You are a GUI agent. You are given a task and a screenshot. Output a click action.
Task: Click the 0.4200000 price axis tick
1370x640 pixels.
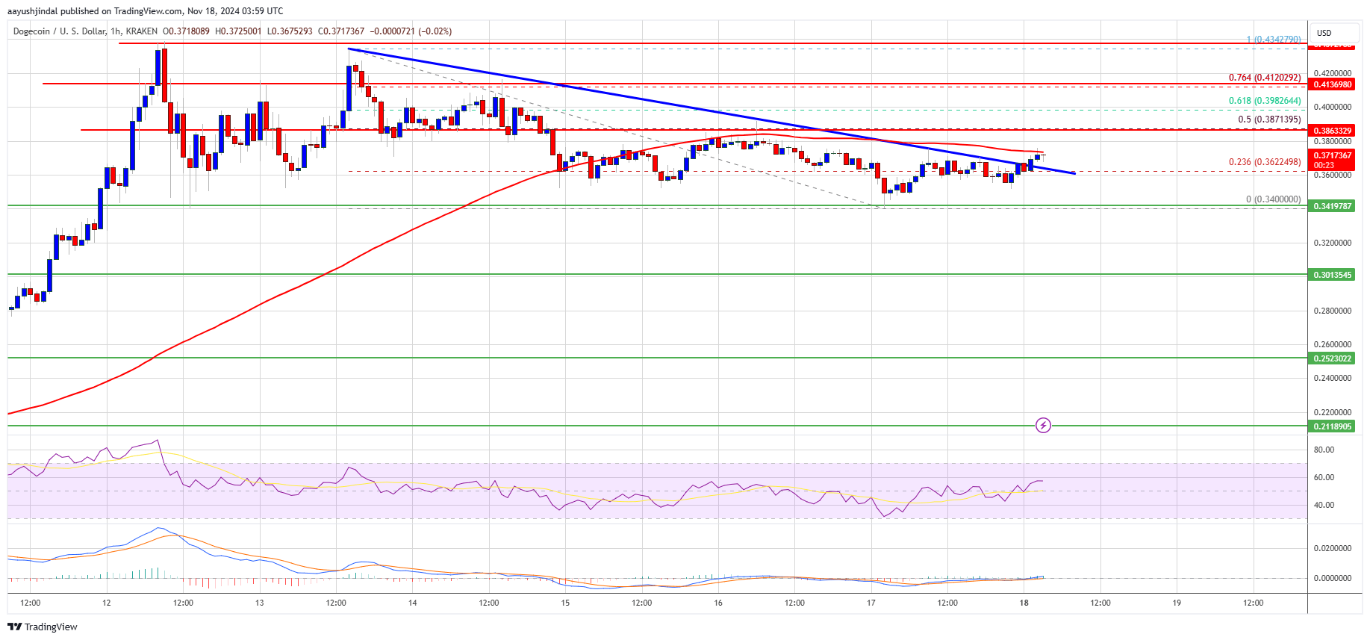pos(1333,73)
